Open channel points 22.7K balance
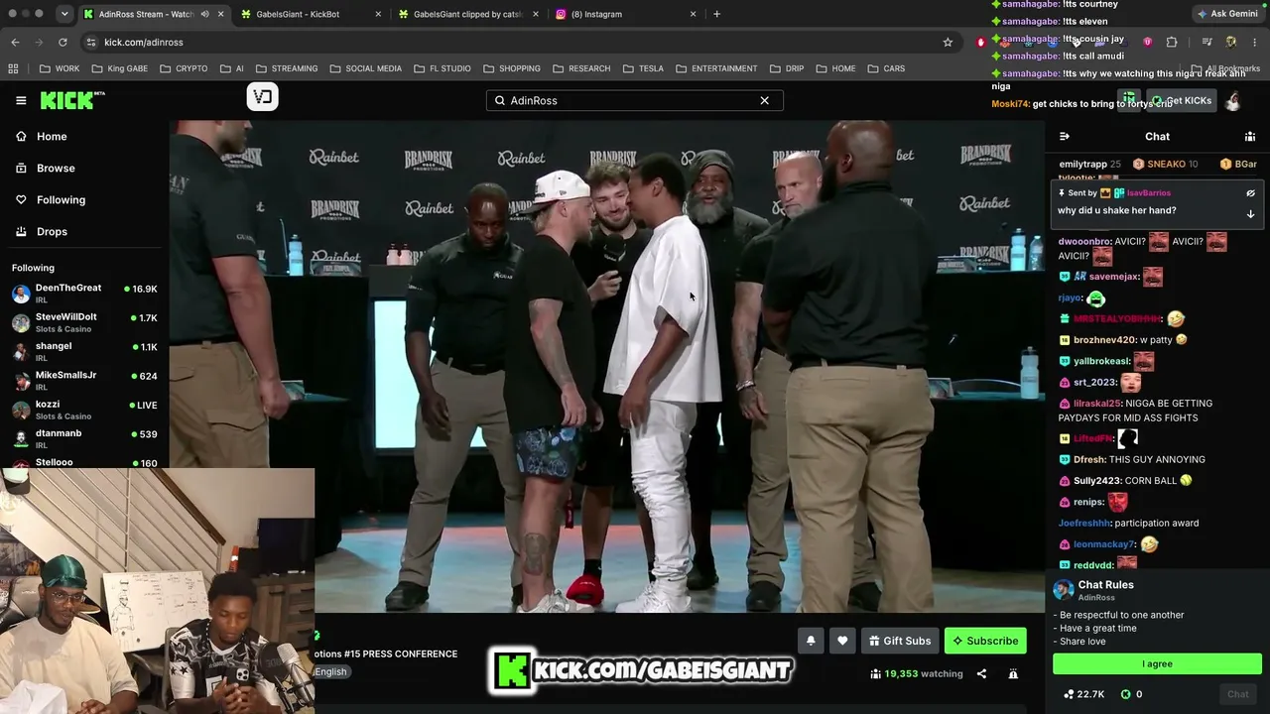Image resolution: width=1270 pixels, height=714 pixels. (1083, 694)
